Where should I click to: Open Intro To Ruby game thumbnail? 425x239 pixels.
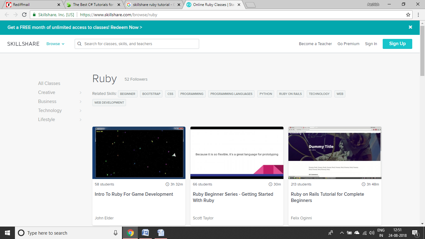tap(139, 153)
